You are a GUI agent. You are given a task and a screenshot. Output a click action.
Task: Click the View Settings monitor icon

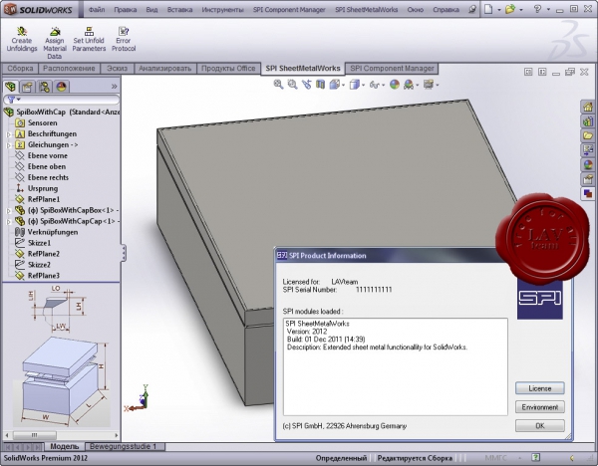click(x=429, y=85)
